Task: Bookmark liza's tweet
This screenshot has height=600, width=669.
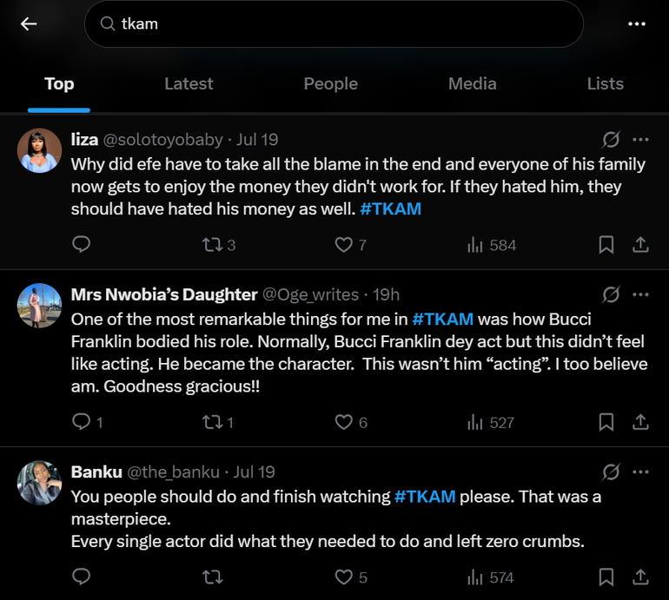Action: click(x=606, y=245)
